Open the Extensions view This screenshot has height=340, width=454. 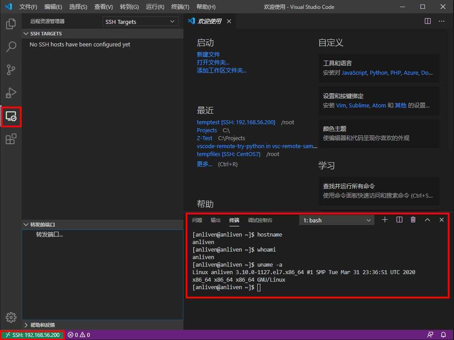[x=11, y=139]
